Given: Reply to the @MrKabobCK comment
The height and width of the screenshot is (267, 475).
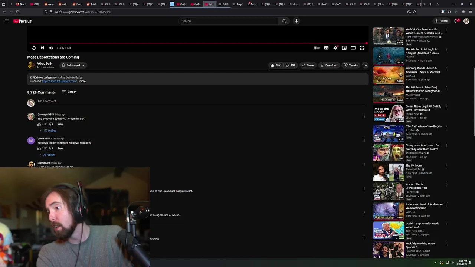Looking at the screenshot, I should (60, 148).
